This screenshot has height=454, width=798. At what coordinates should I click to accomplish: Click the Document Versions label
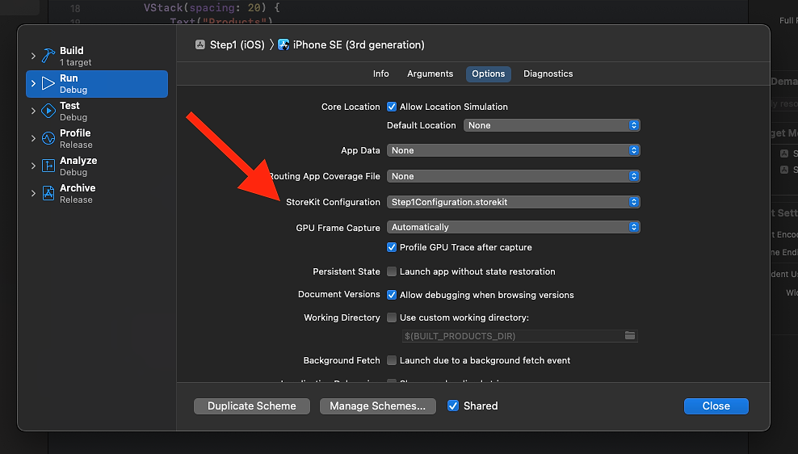(x=339, y=294)
